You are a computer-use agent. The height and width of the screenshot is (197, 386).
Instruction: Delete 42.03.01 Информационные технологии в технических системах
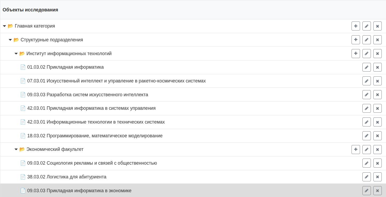377,122
